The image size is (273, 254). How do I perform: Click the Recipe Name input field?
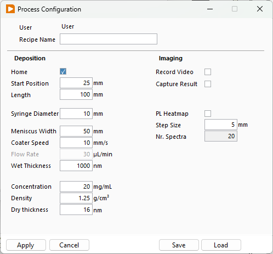coord(109,39)
